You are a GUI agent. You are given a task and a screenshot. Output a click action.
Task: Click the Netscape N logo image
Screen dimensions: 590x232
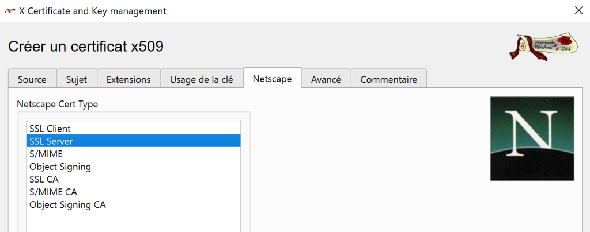(532, 138)
